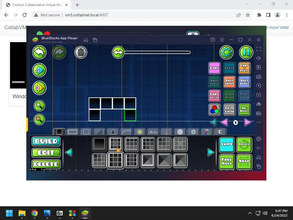The height and width of the screenshot is (220, 293).
Task: Collapse the BlueStacks sidebar with double chevron
Action: [x=259, y=40]
